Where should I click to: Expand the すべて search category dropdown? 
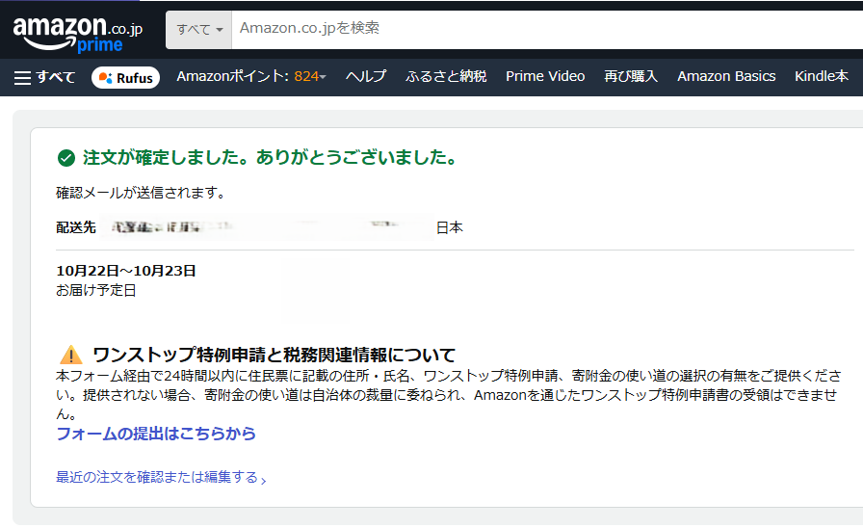point(198,30)
